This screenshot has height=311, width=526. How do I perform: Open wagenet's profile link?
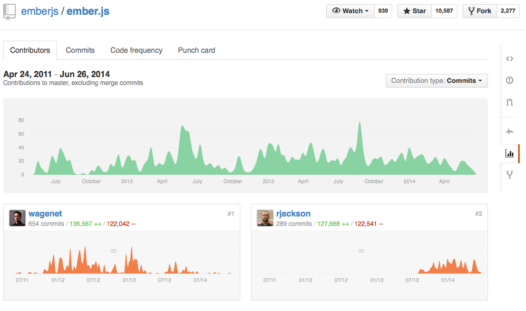45,213
